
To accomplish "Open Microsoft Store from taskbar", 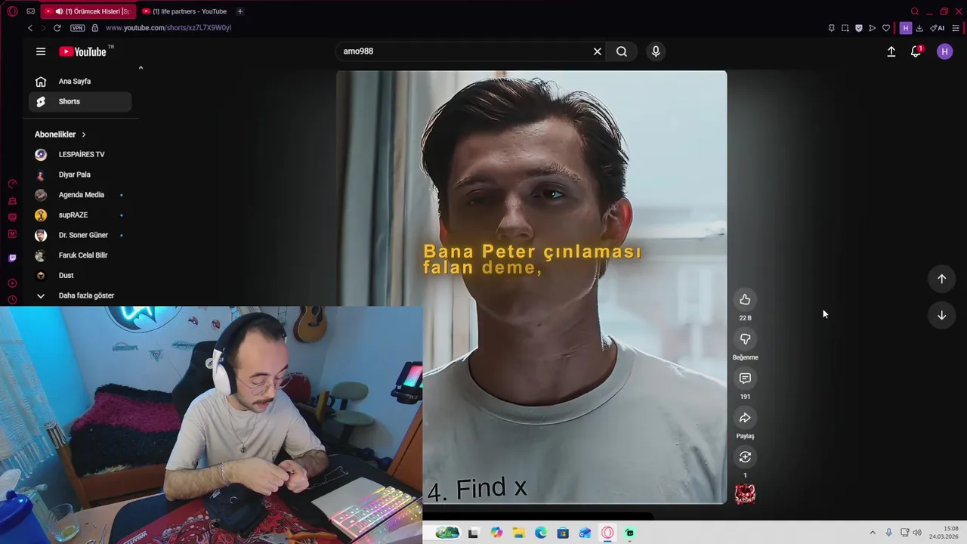I will [563, 533].
